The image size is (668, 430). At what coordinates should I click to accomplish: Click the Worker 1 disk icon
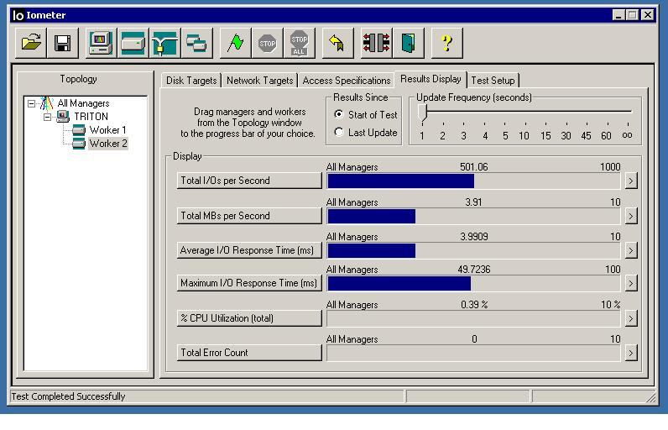tap(79, 130)
